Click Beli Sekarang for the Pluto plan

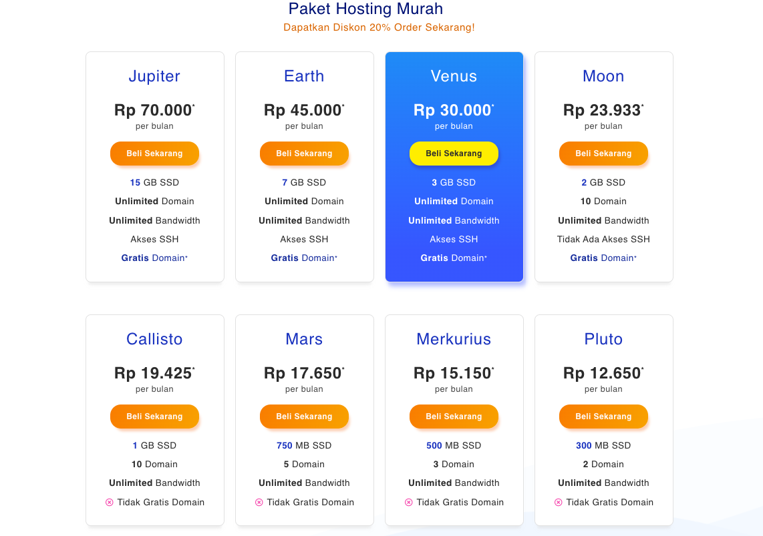[603, 417]
